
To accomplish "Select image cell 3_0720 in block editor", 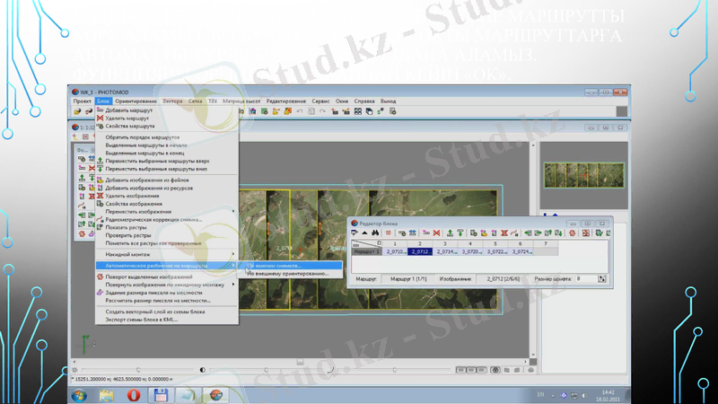I will click(470, 251).
